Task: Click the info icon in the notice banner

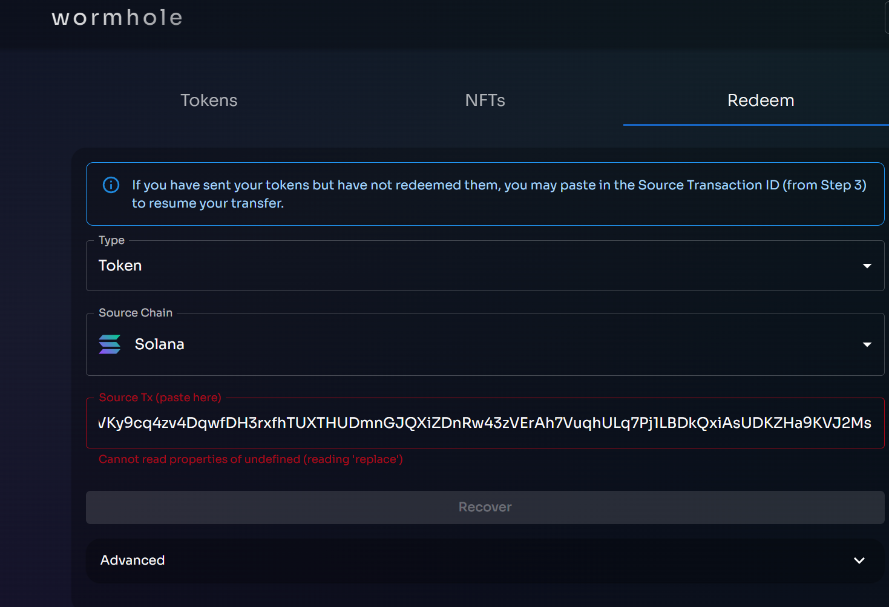Action: pyautogui.click(x=111, y=185)
